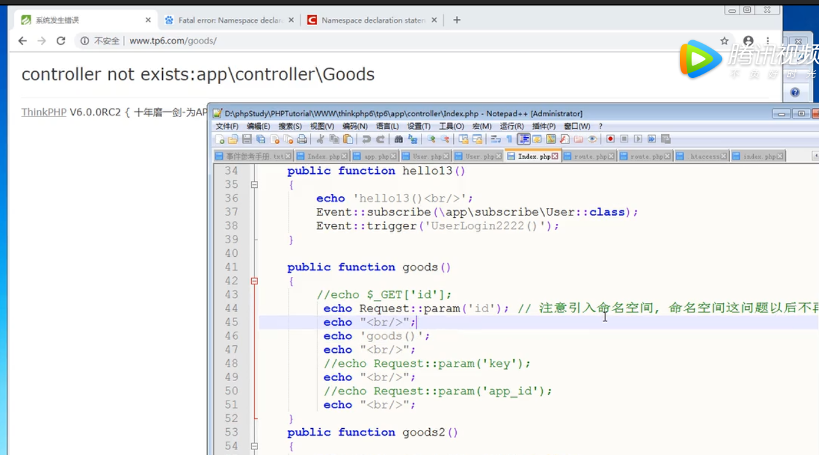Switch to Chrome tab 系统发生错误
819x455 pixels.
[x=85, y=20]
